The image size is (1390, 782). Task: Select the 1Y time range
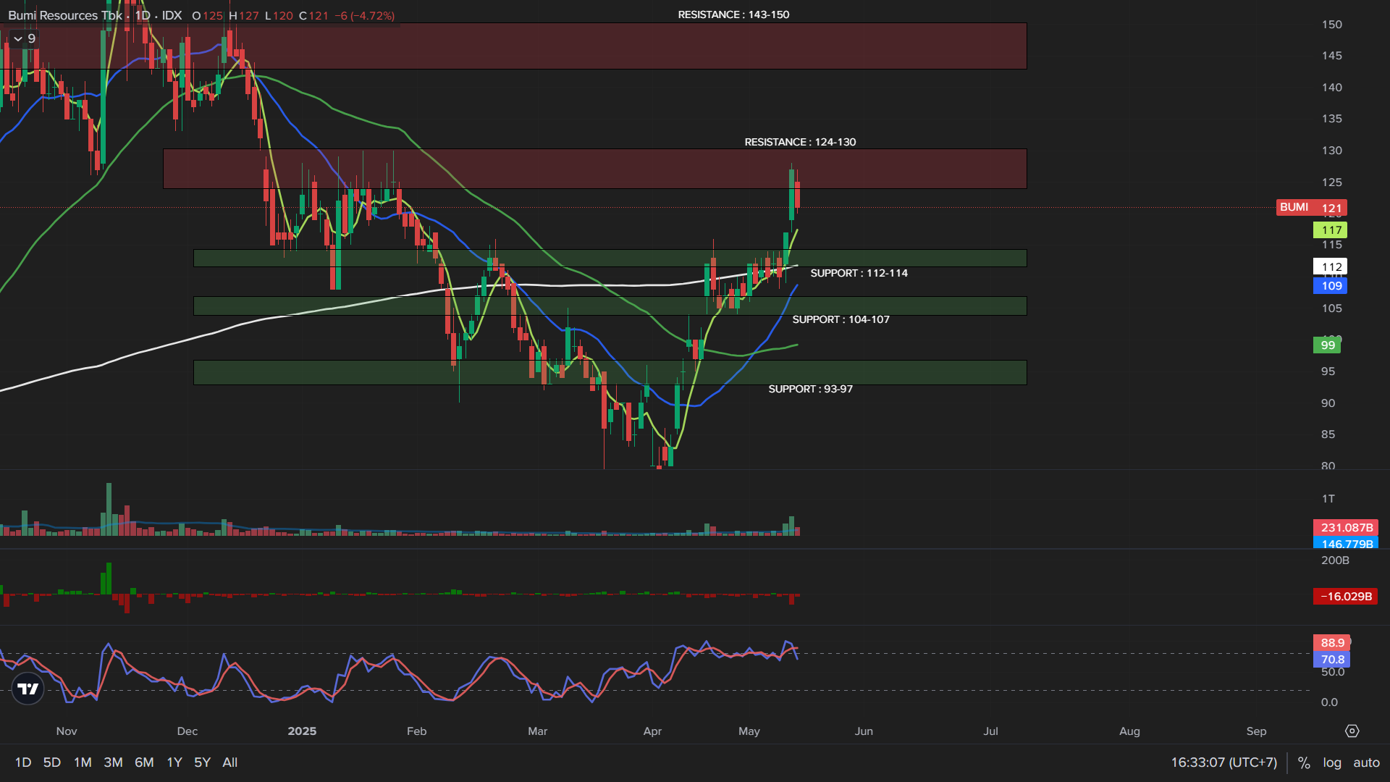(x=174, y=762)
